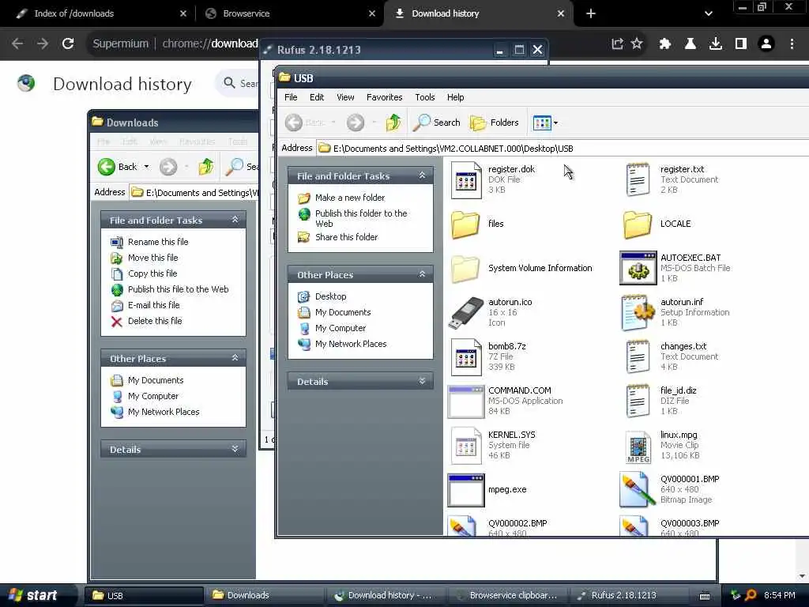Select COMMAND.COM application icon
The image size is (809, 607).
(465, 401)
